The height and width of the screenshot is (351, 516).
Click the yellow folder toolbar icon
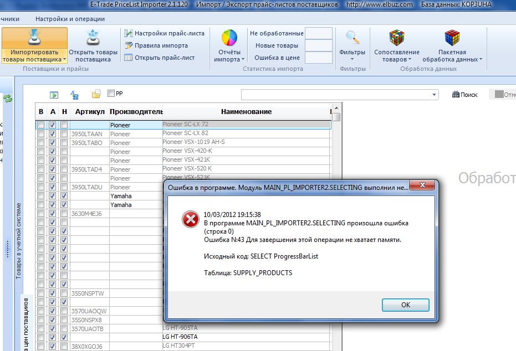(96, 94)
